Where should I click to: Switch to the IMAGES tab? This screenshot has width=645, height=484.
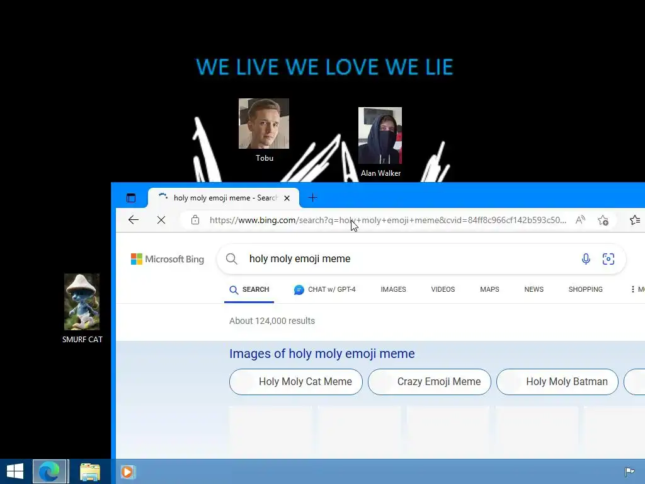tap(393, 290)
